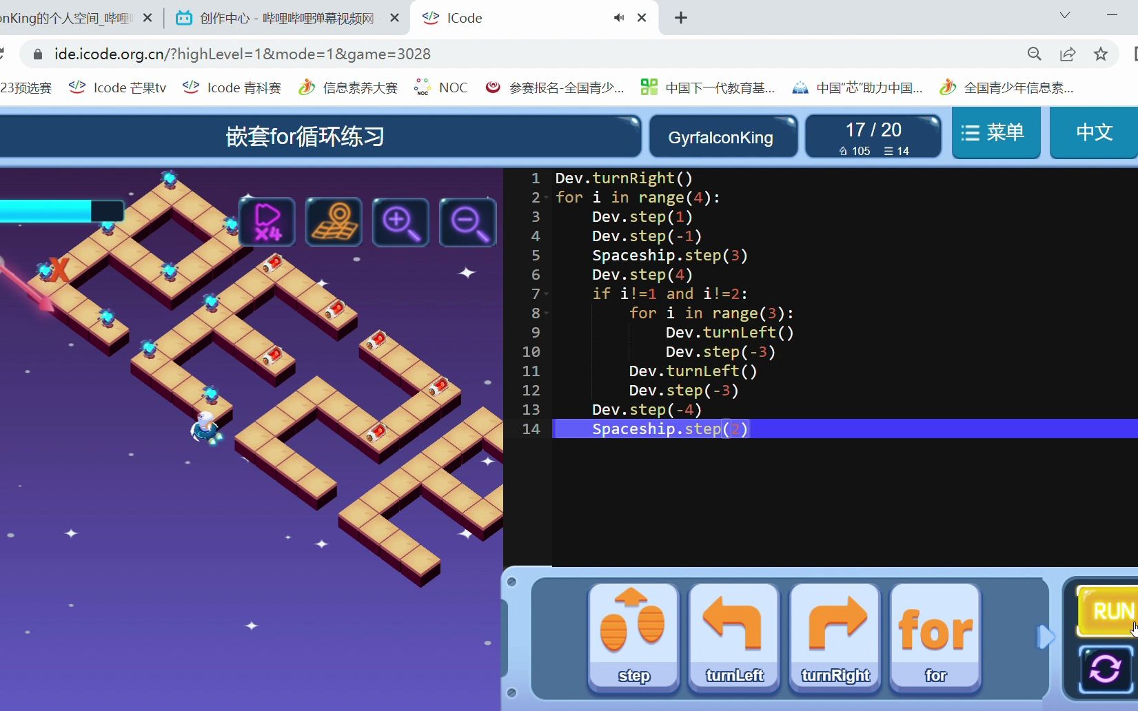The image size is (1138, 711).
Task: Click code line Dev.step(4)
Action: [642, 274]
